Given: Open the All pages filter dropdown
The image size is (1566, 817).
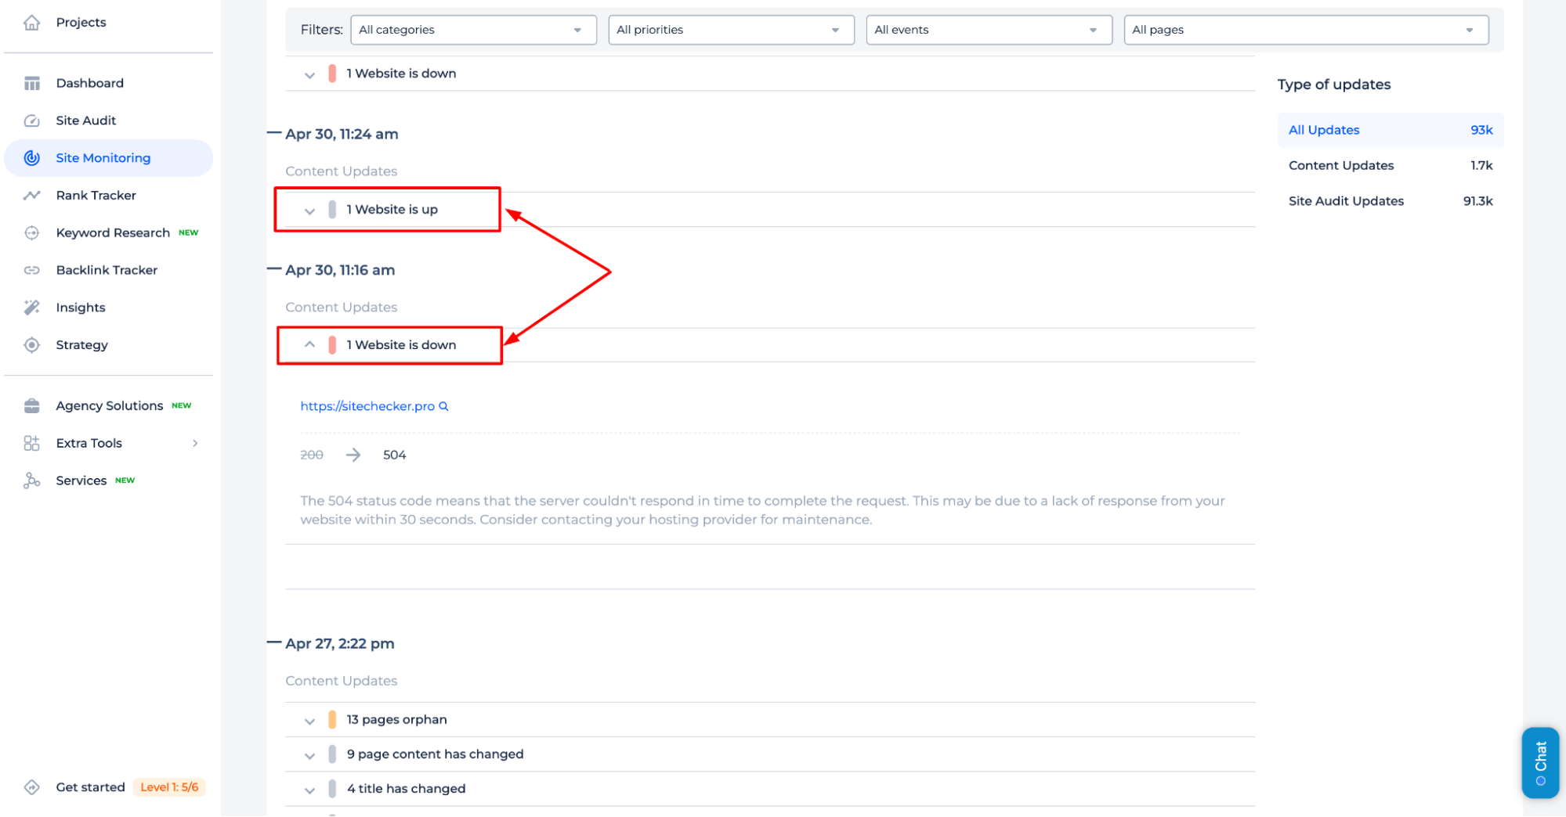Looking at the screenshot, I should (x=1306, y=30).
